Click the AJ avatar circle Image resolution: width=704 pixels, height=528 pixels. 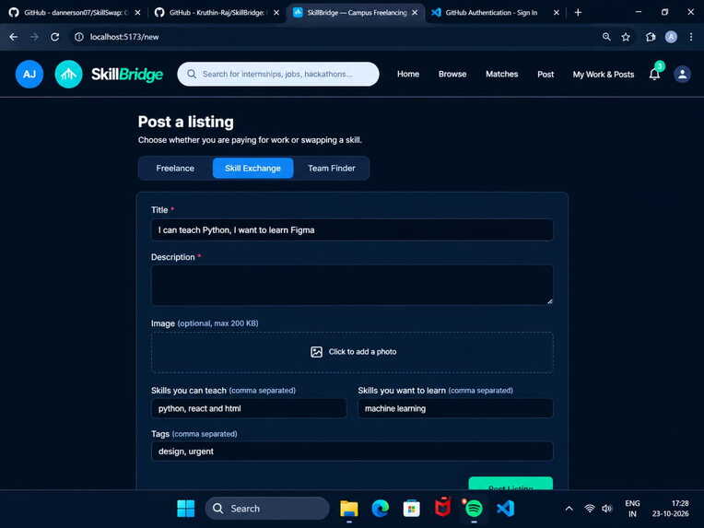(29, 74)
